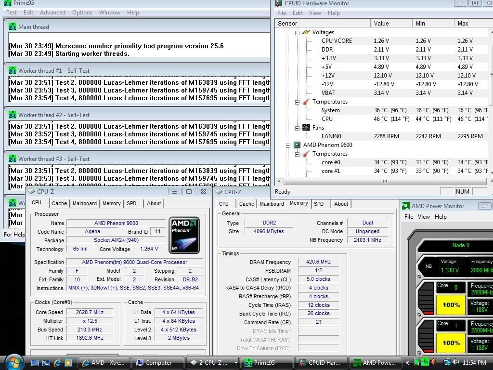Click the Core Speed value field
This screenshot has width=493, height=370.
[x=90, y=312]
